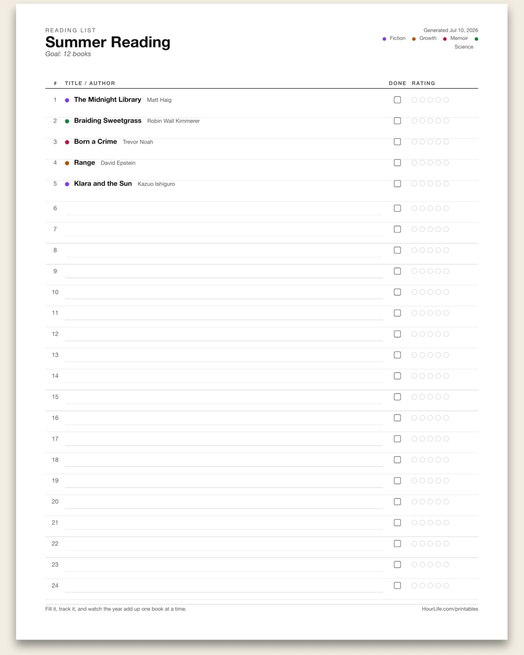The width and height of the screenshot is (524, 655).
Task: Click the blank title line in row 19
Action: [x=224, y=482]
